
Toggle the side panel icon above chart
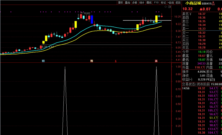point(169,7)
